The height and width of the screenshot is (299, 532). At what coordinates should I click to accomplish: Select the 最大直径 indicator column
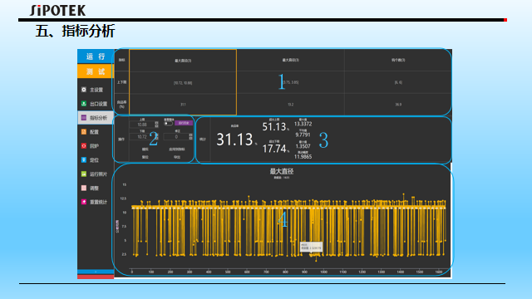[183, 82]
